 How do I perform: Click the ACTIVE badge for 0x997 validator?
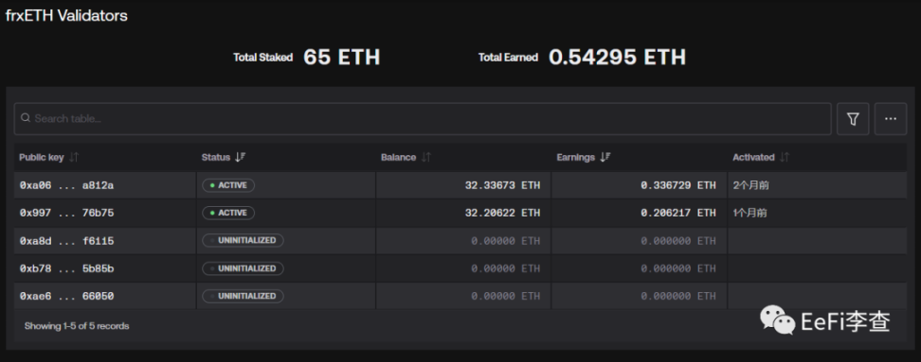click(228, 213)
